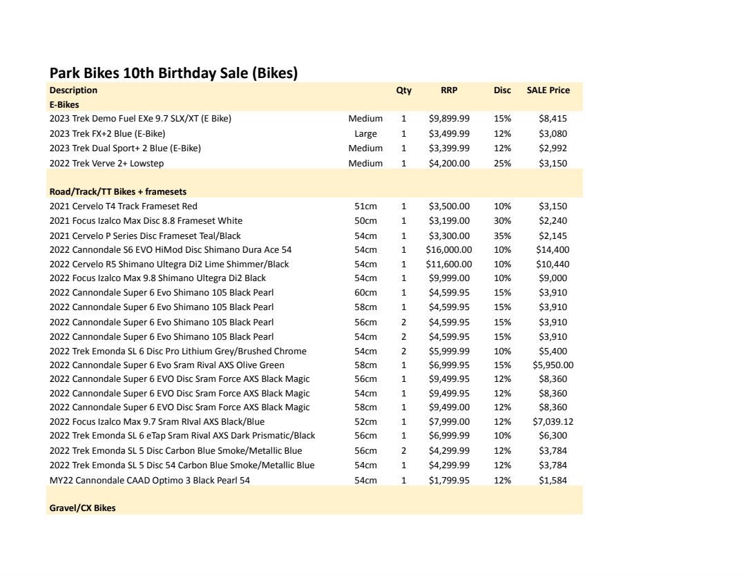Click the $2,240 sale price
This screenshot has height=576, width=746.
point(553,221)
